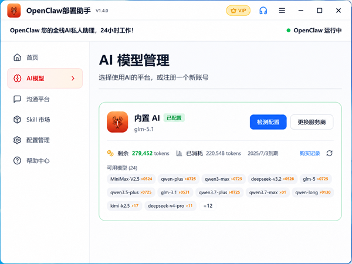Screen dimensions: 352x264
Task: Click the AI 模型管理 page heading
Action: click(x=134, y=60)
